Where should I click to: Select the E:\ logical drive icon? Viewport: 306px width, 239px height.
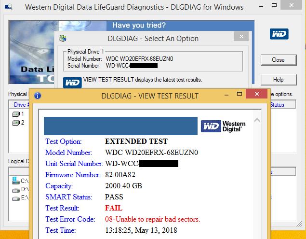click(16, 198)
